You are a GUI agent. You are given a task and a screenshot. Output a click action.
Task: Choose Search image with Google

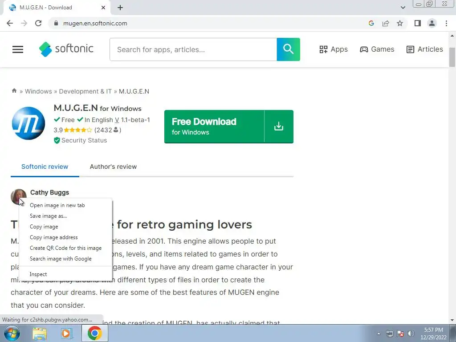pyautogui.click(x=65, y=259)
